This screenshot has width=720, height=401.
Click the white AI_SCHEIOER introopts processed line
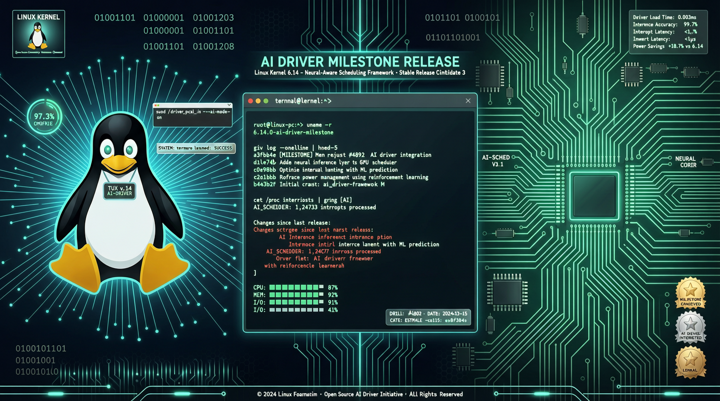(315, 207)
